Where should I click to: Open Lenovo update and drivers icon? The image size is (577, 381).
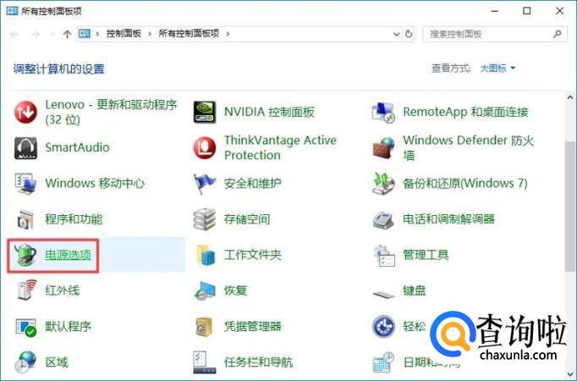tap(25, 112)
